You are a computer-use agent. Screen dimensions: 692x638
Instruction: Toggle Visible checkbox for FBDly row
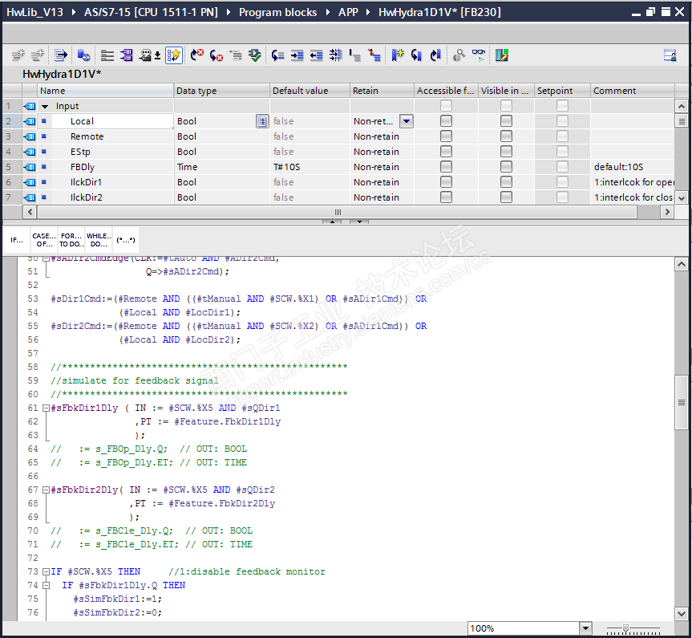(506, 167)
